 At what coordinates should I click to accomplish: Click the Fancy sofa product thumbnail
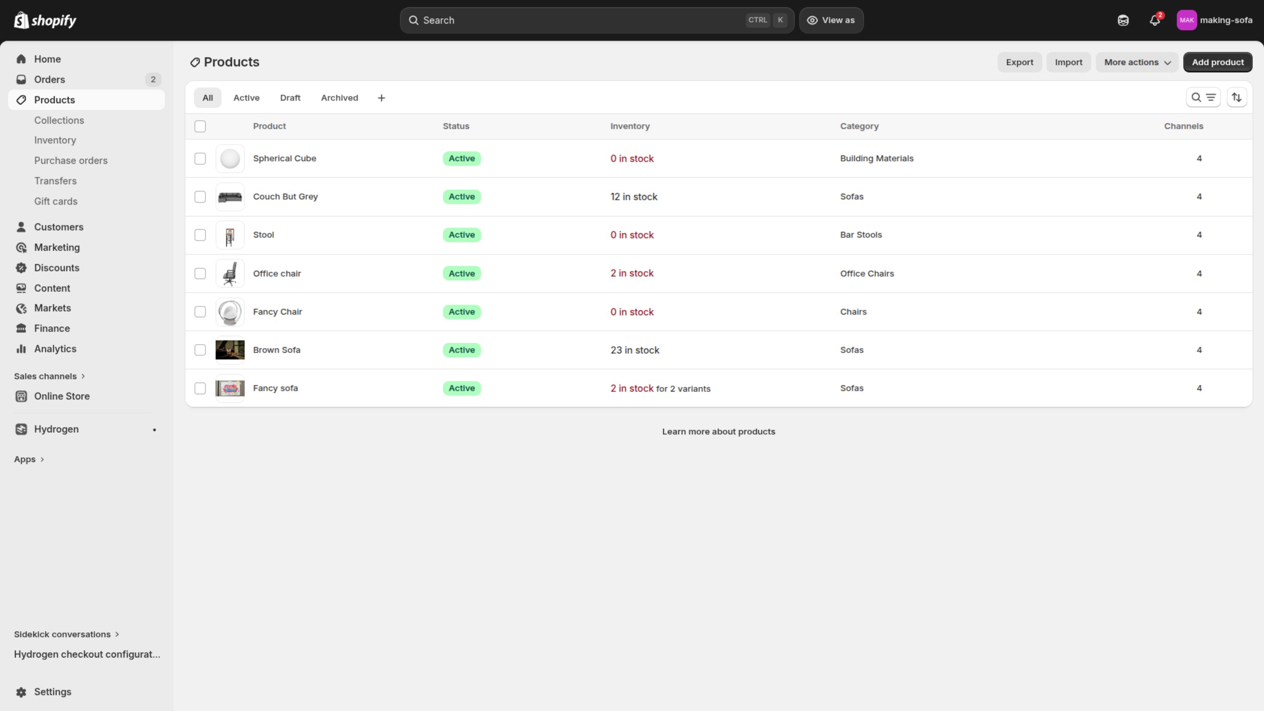click(x=230, y=388)
